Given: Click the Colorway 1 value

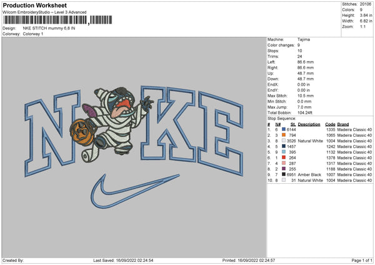Looking at the screenshot, I should click(x=33, y=34).
